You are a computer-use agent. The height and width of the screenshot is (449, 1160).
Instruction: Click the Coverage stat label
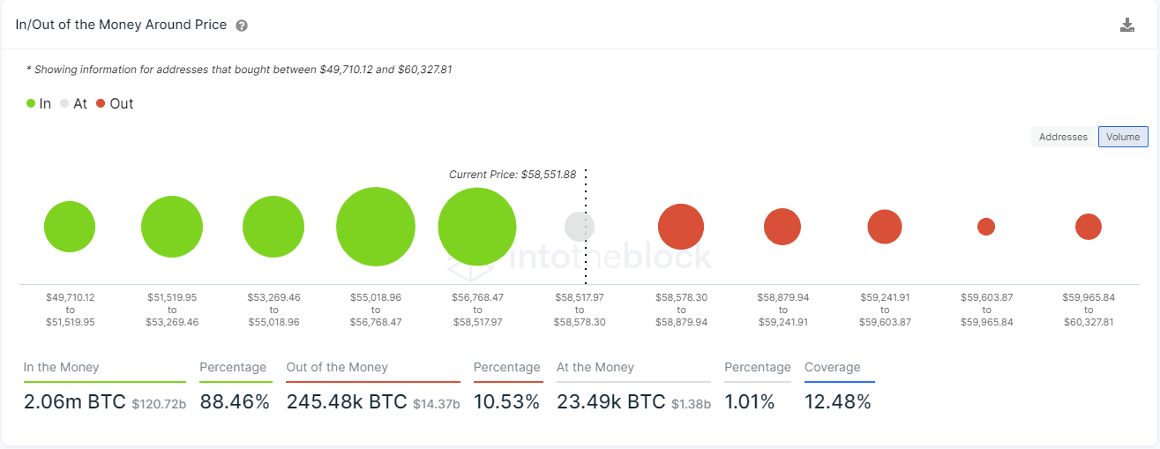(832, 367)
